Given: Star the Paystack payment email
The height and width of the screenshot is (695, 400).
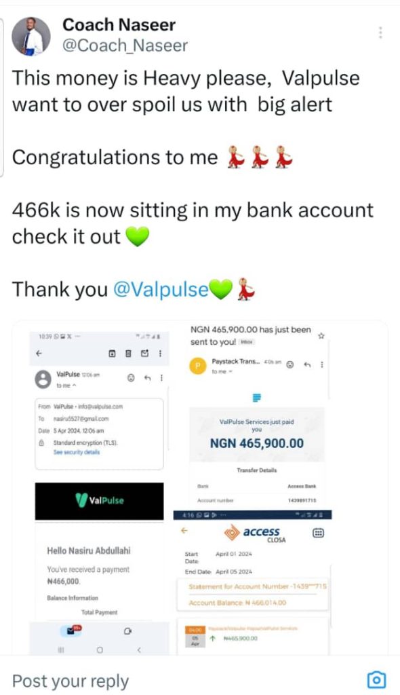Looking at the screenshot, I should pos(321,336).
